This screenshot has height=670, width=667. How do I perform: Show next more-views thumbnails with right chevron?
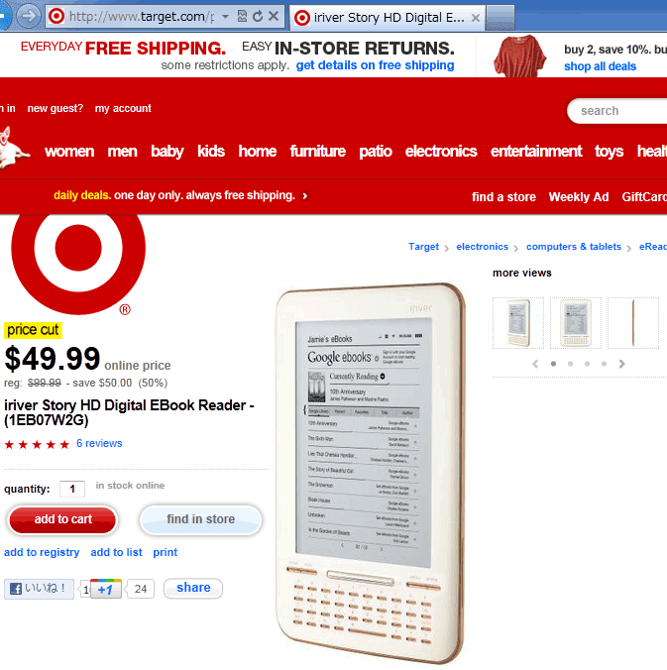point(621,364)
